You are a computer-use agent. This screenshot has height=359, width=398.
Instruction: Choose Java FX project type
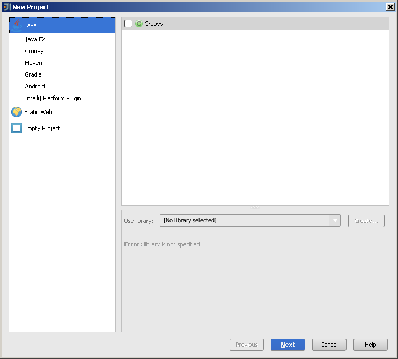(x=35, y=39)
